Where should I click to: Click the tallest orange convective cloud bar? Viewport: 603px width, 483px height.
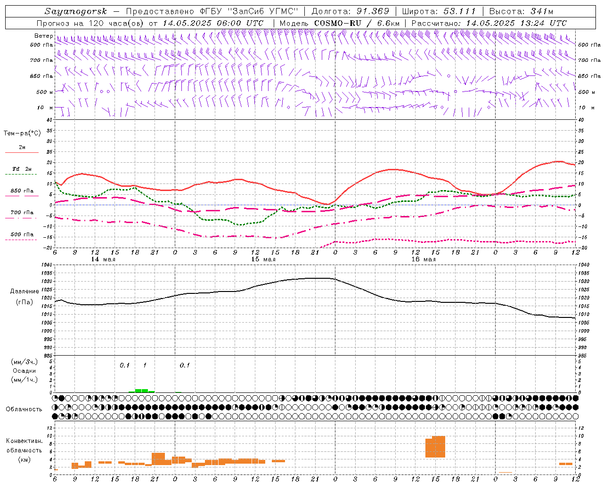pos(439,447)
